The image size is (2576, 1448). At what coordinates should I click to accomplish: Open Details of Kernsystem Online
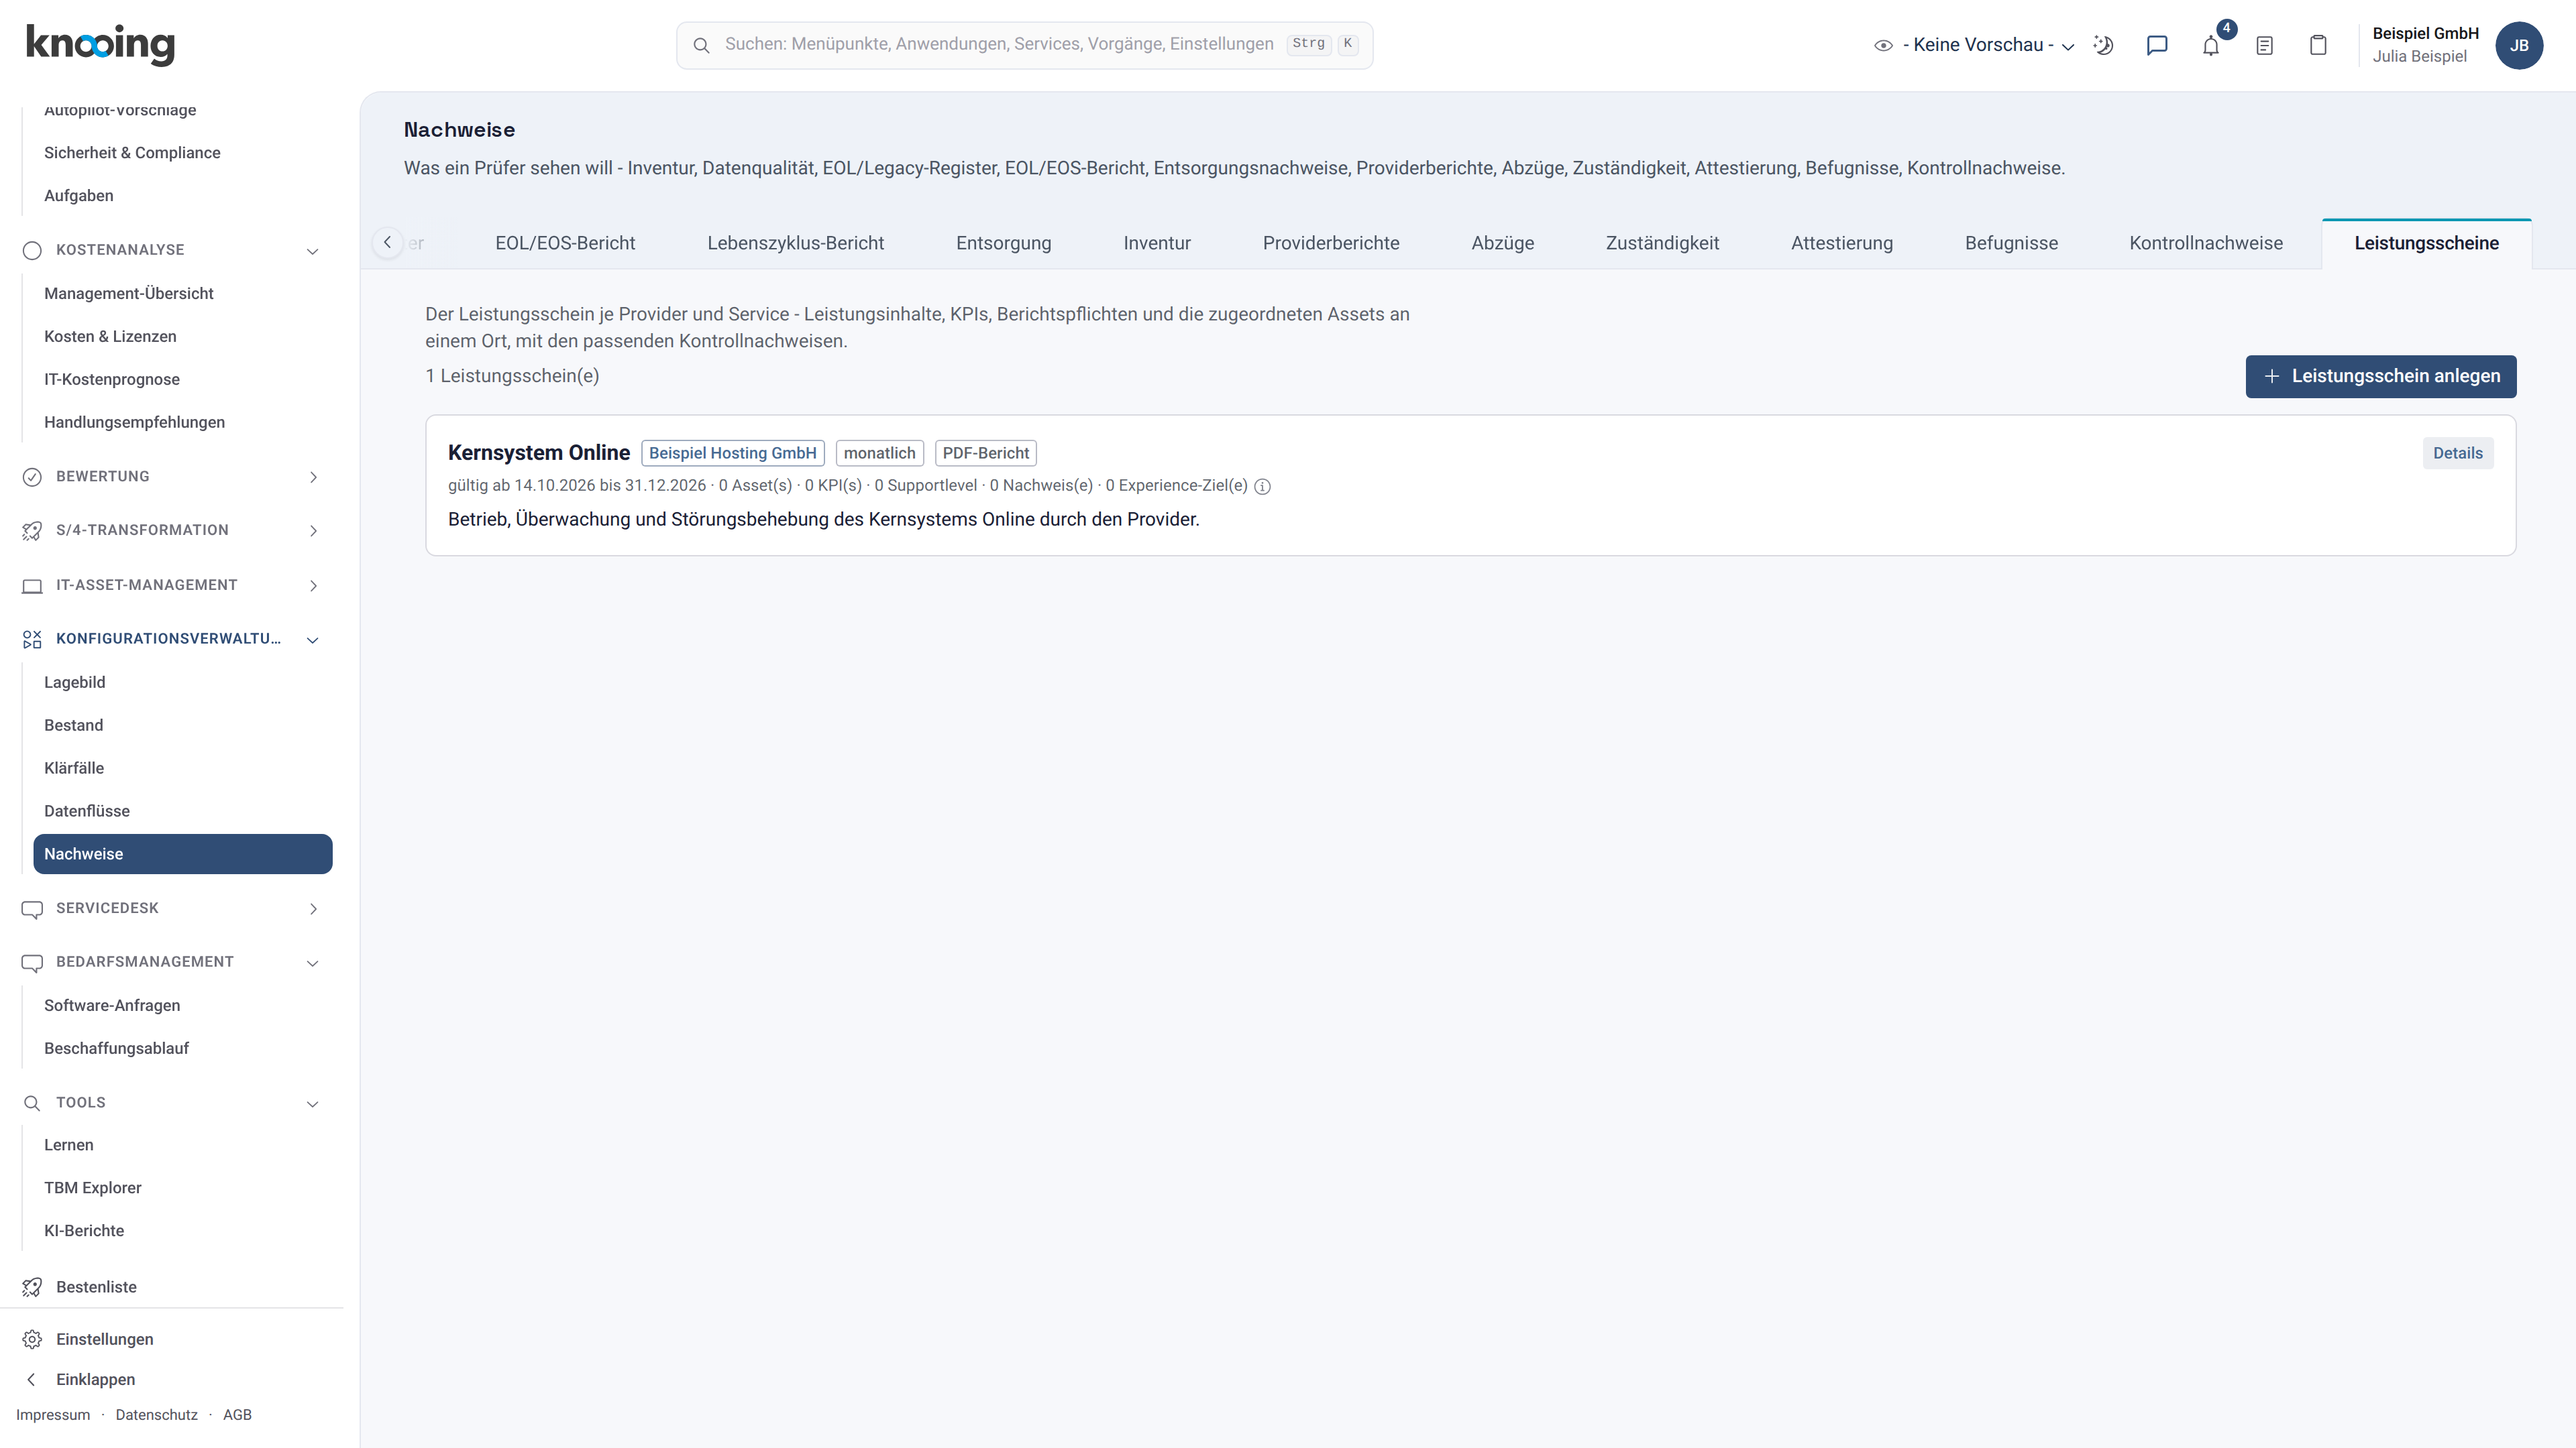[2457, 452]
